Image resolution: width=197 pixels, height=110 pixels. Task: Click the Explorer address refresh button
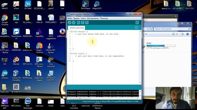click(x=151, y=29)
